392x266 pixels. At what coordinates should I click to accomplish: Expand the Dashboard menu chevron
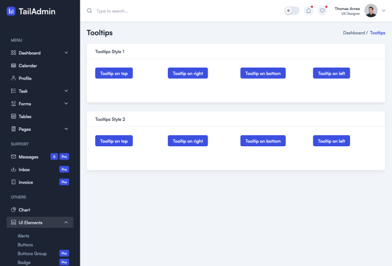click(x=66, y=53)
